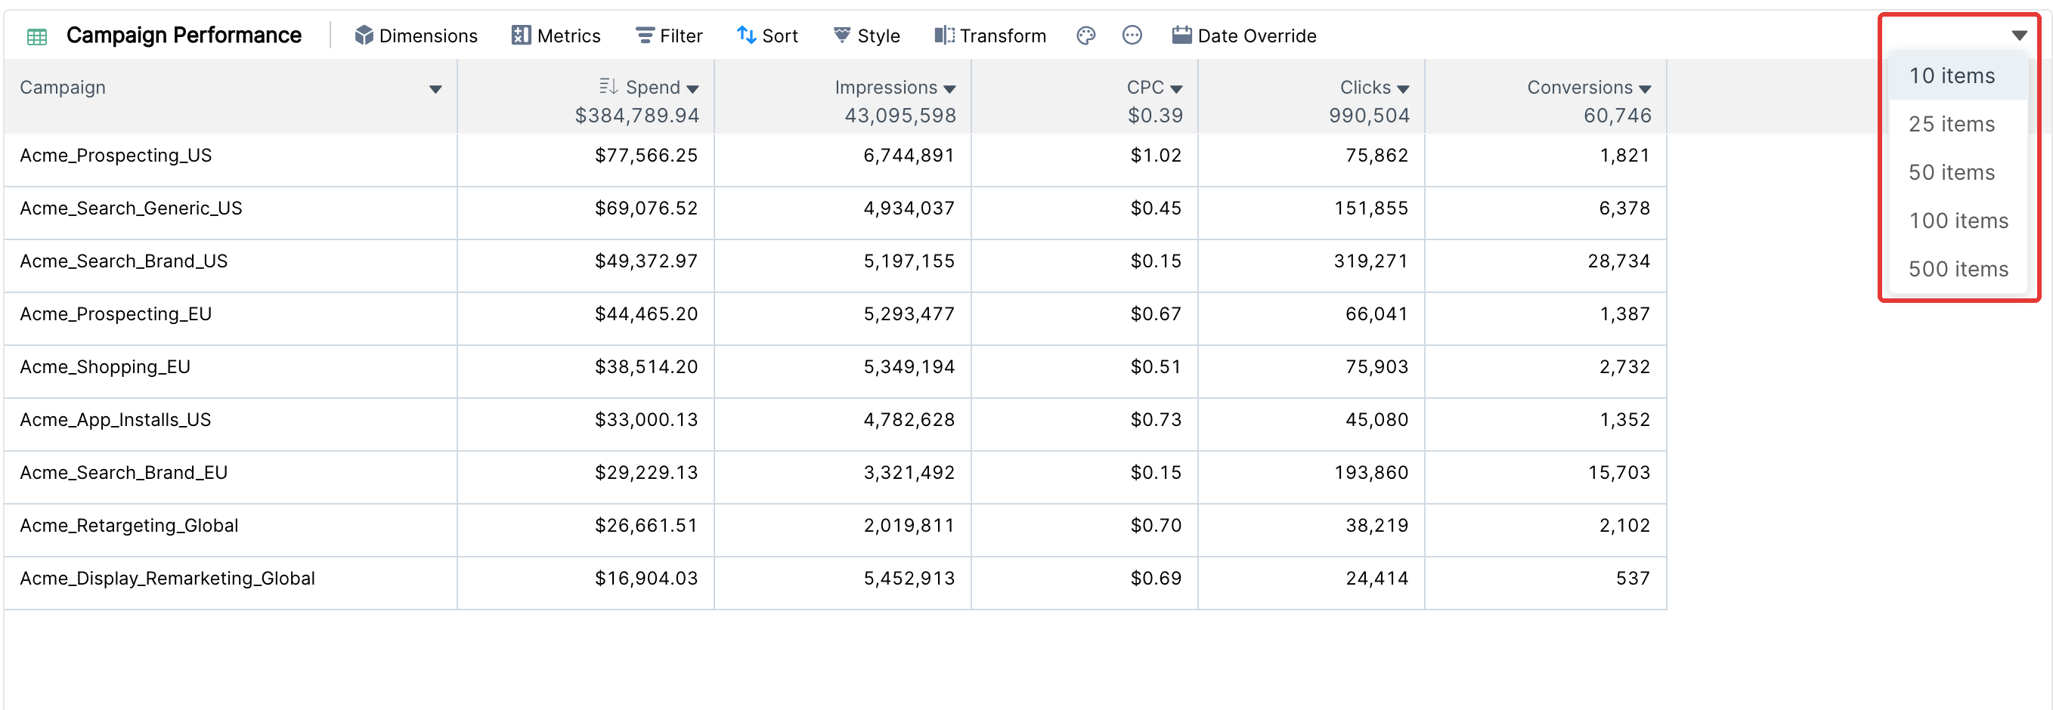This screenshot has width=2053, height=710.
Task: Open the Style settings
Action: [867, 35]
